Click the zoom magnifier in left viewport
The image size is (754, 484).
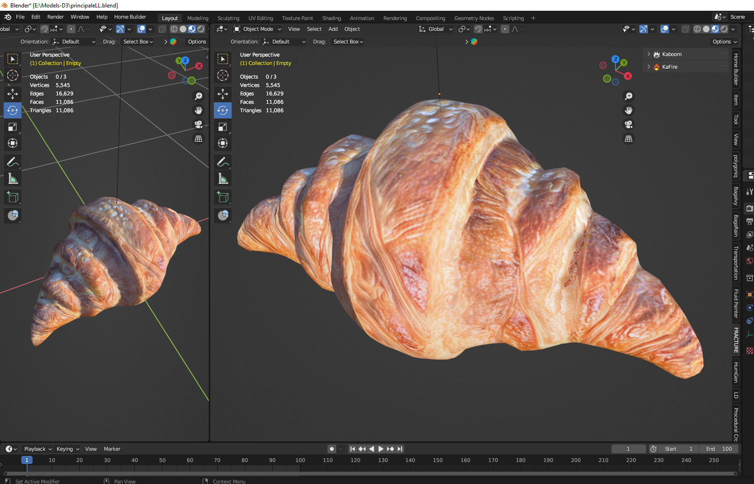coord(198,96)
